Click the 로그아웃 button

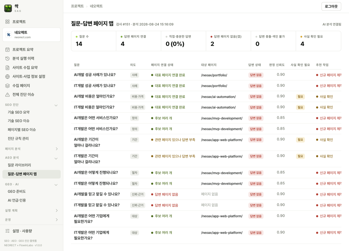tap(331, 6)
